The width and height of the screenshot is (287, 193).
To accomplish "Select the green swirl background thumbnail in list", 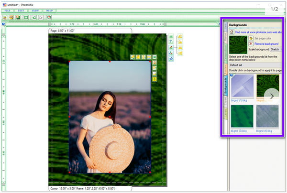I will (267, 86).
